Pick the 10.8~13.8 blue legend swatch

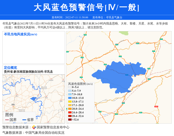pyautogui.click(x=70, y=98)
